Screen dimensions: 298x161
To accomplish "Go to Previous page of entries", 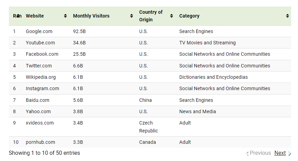I will pyautogui.click(x=260, y=153).
